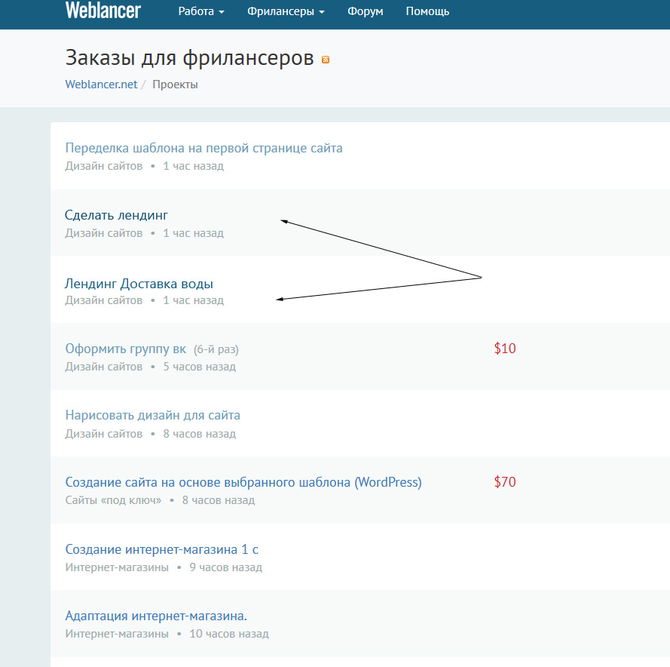Expand the Работа dropdown menu

(200, 11)
